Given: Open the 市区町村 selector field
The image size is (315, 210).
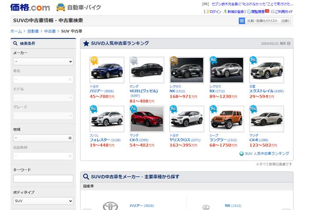Looking at the screenshot, I should 43,156.
